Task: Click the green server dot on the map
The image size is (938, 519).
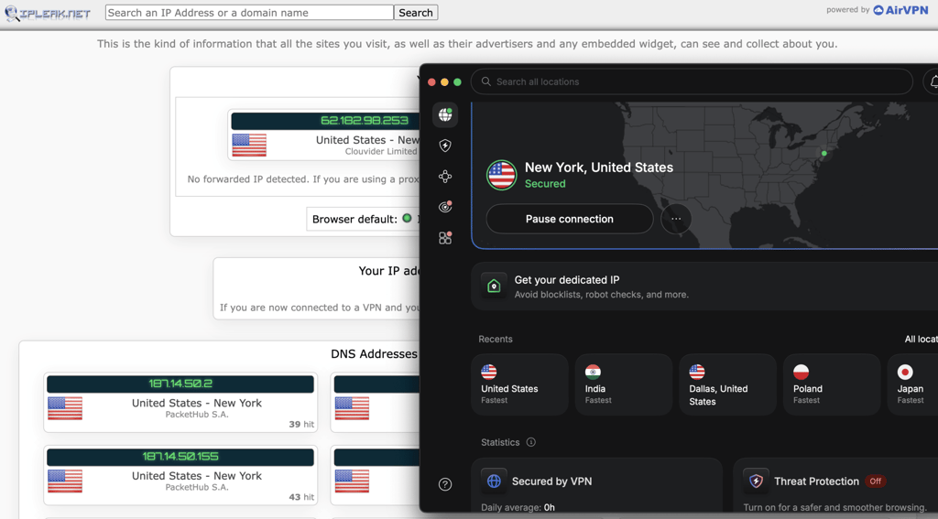Action: 823,154
